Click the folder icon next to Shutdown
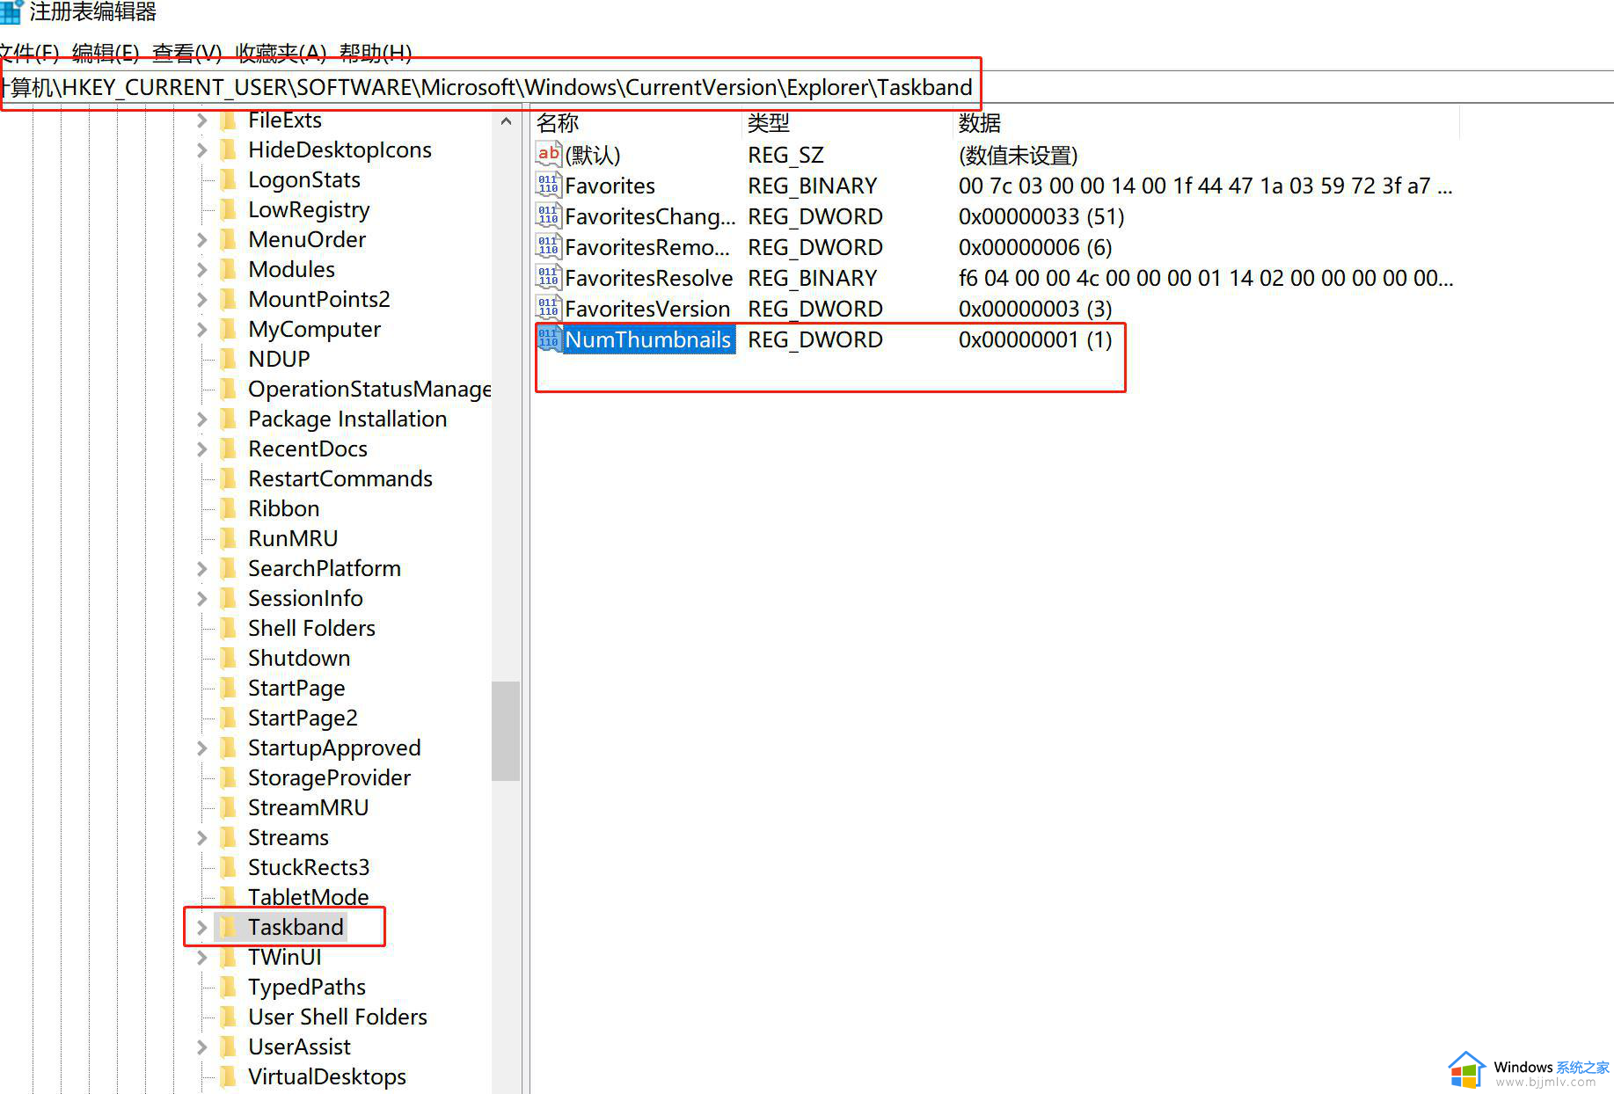This screenshot has width=1614, height=1094. point(228,659)
